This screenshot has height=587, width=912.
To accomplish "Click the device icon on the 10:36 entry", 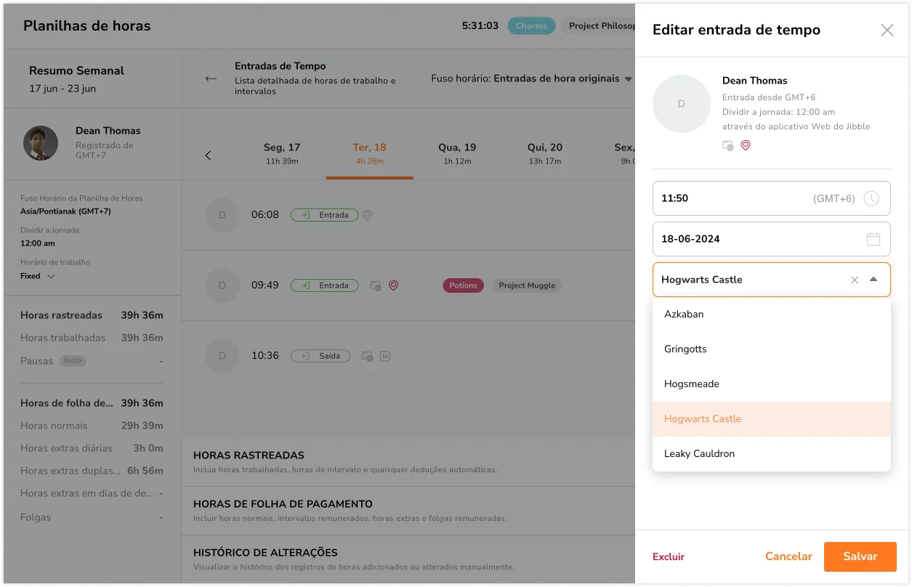I will point(368,356).
